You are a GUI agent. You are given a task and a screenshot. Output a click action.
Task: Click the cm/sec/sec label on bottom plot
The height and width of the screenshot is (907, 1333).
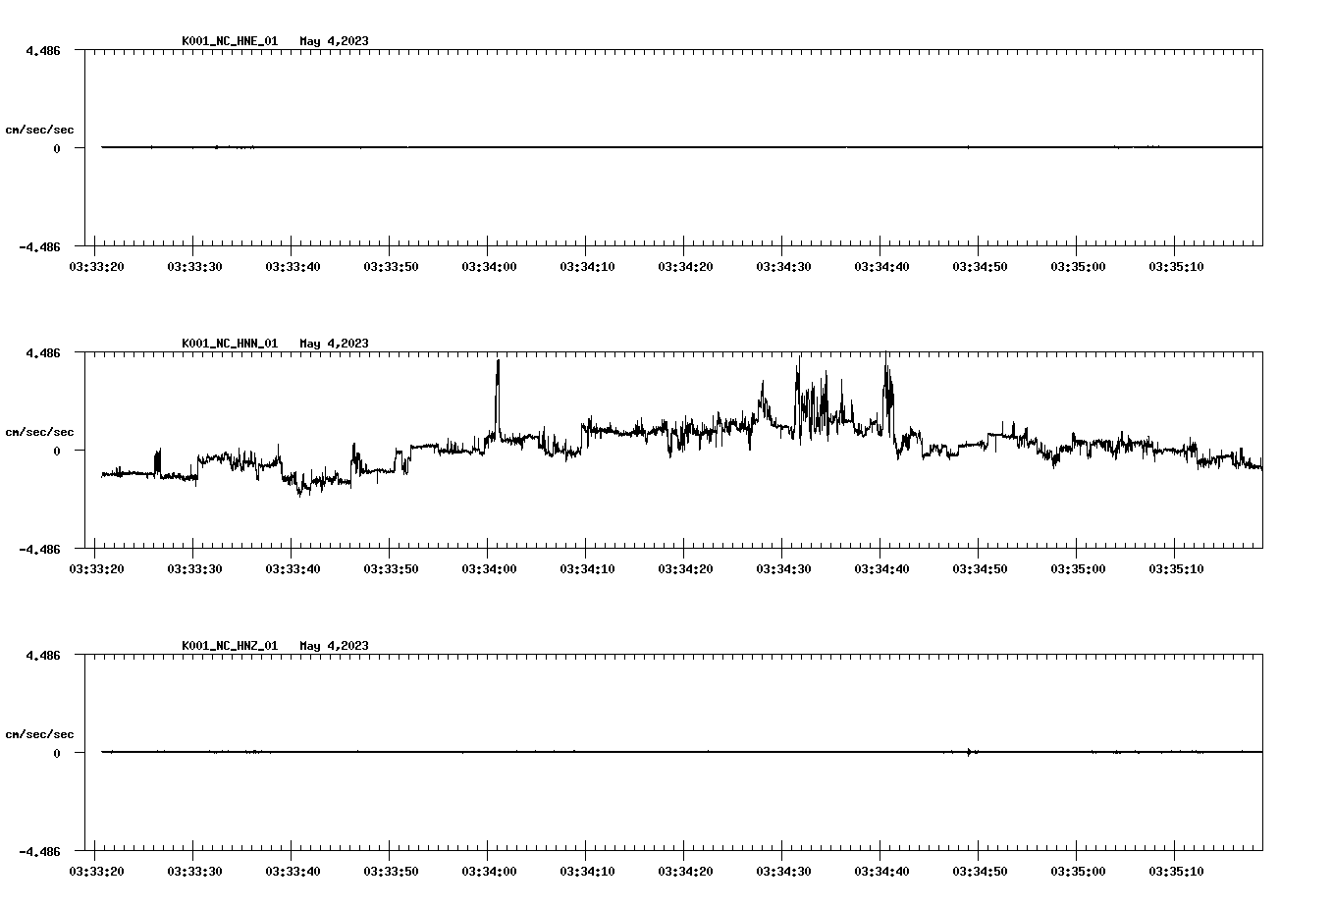click(39, 732)
